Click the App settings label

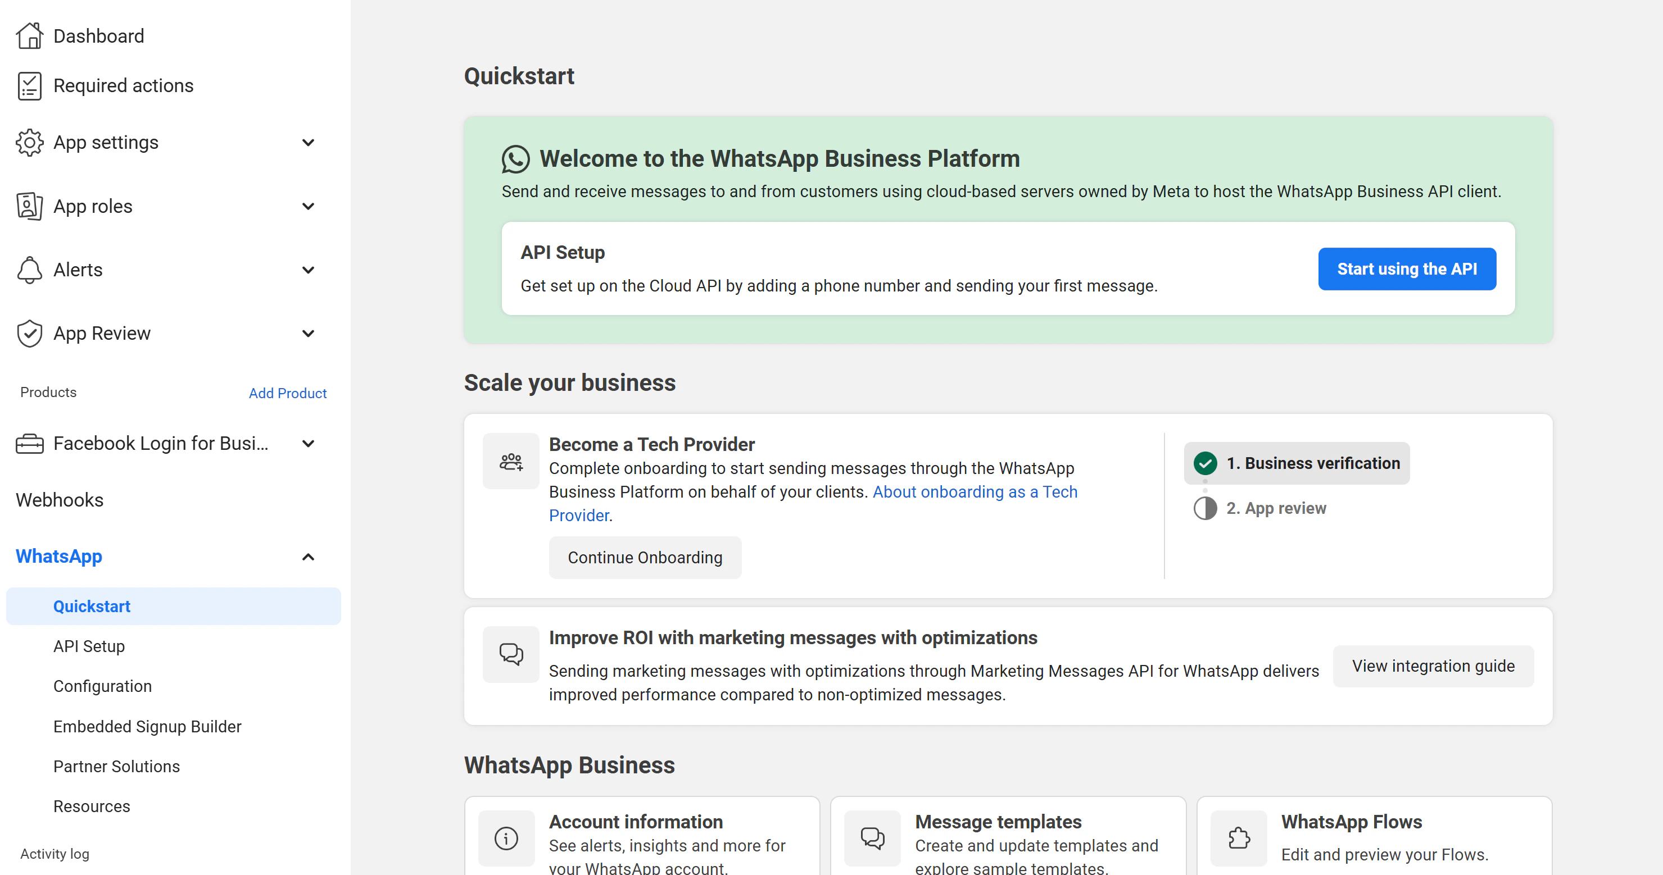[106, 143]
